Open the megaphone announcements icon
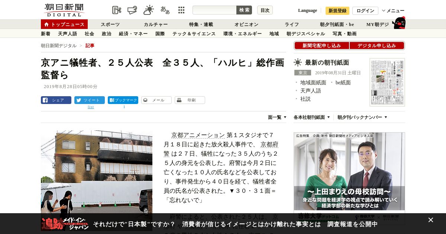The image size is (446, 234). pos(132,10)
